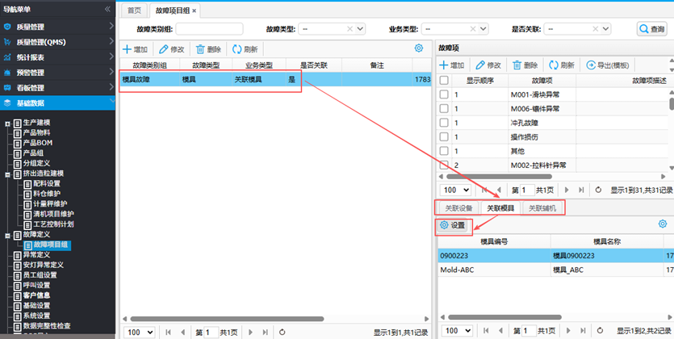Click the 查询 search button
Viewport: 674px width, 339px height.
(652, 29)
